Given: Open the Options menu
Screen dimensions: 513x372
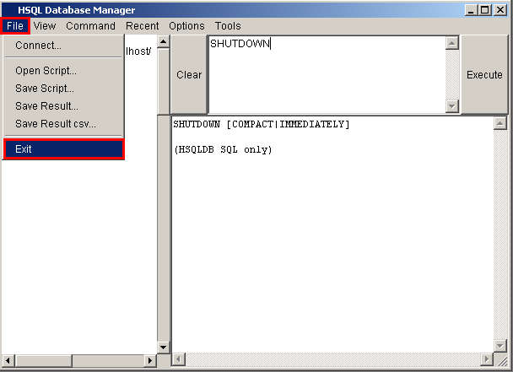Looking at the screenshot, I should pos(186,26).
